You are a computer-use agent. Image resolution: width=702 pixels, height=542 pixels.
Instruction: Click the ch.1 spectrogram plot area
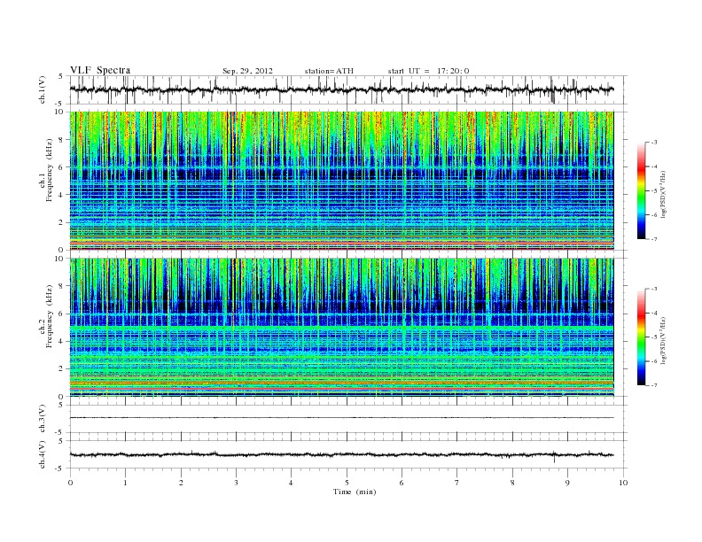click(x=341, y=181)
